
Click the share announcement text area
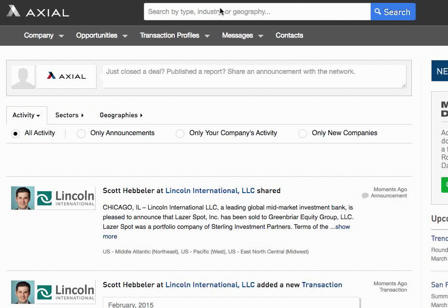pyautogui.click(x=254, y=77)
